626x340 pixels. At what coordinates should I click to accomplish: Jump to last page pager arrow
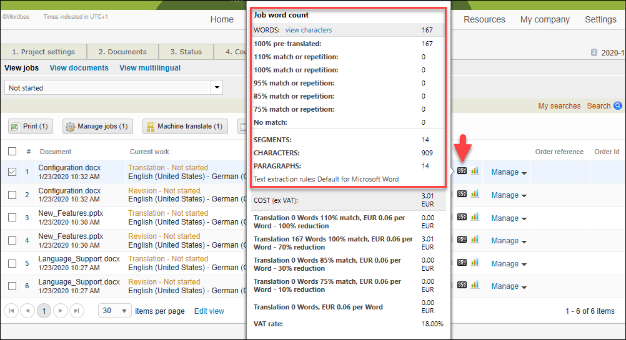point(76,311)
